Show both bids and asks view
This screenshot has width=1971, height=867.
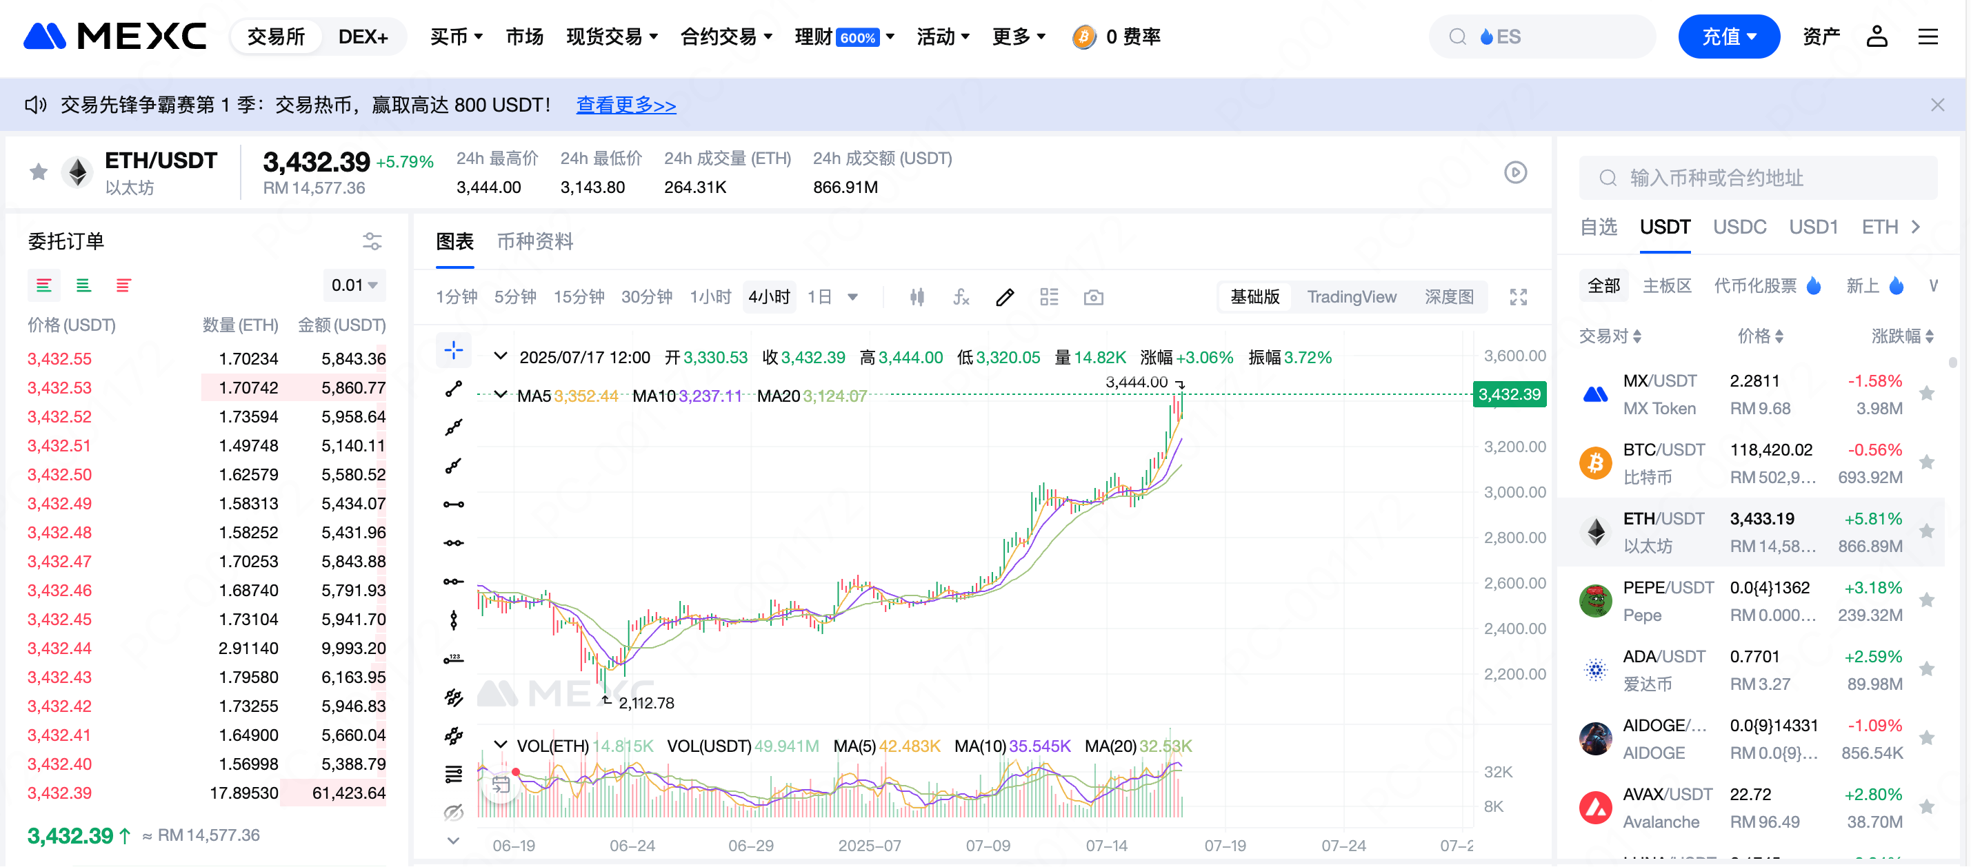pyautogui.click(x=43, y=285)
